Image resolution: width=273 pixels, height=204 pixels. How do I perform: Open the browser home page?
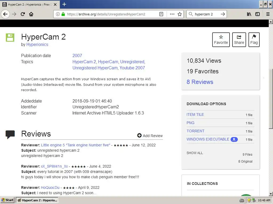31,14
